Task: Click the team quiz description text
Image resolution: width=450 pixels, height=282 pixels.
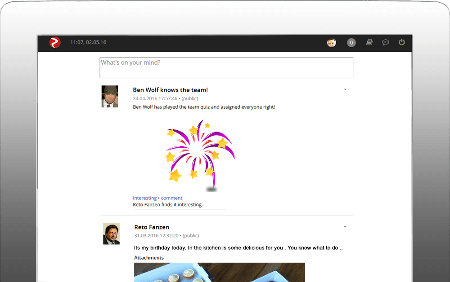Action: click(204, 107)
